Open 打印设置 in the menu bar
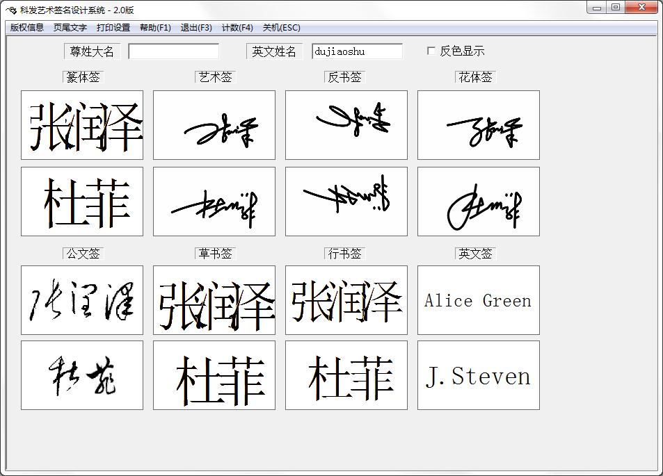 tap(113, 28)
